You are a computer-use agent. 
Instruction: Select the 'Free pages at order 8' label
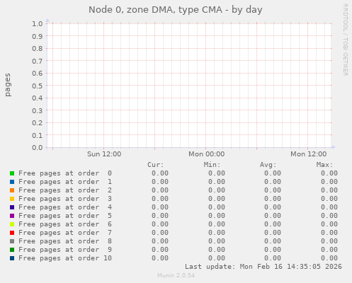click(x=65, y=241)
